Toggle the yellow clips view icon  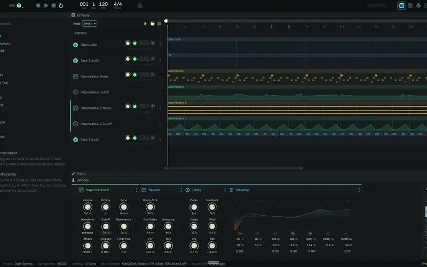153,23
